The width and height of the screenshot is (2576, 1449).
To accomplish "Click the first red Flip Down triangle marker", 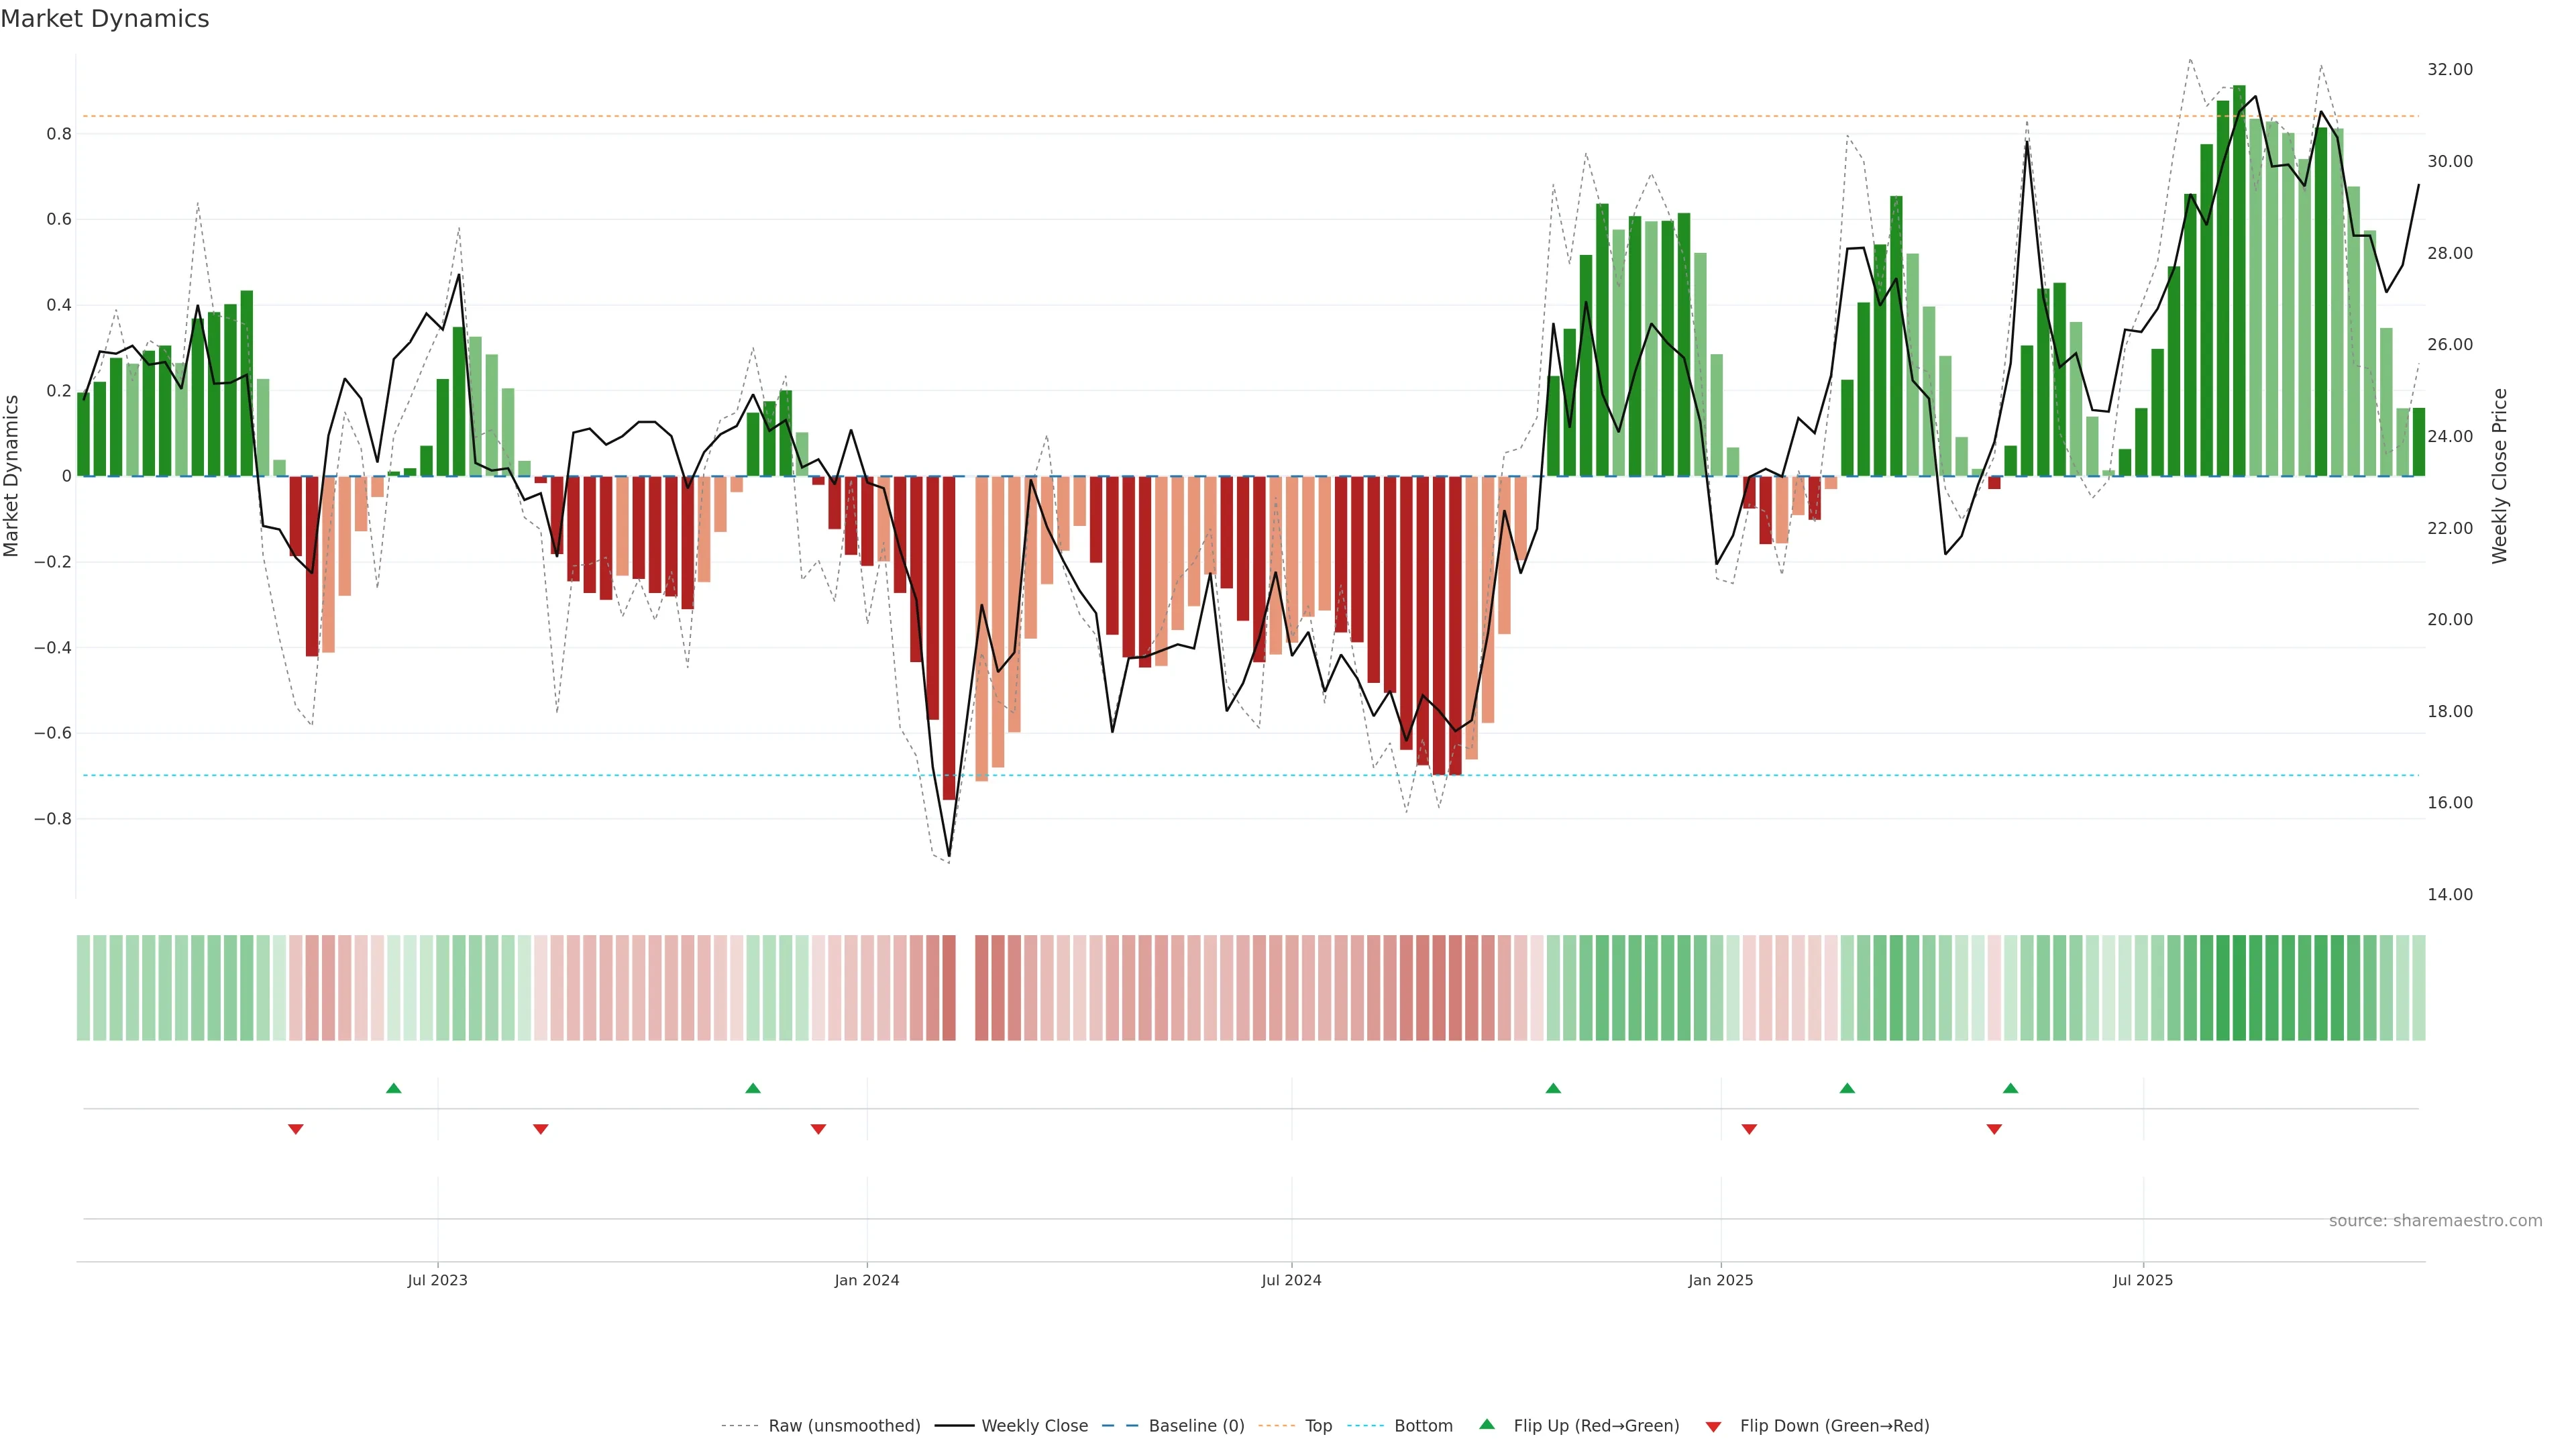I will (296, 1129).
